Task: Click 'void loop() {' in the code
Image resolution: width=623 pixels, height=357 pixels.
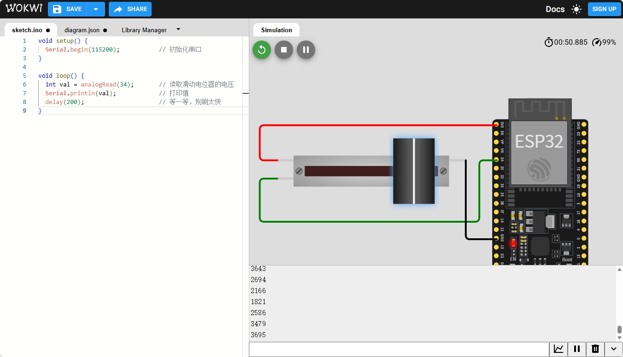Action: pyautogui.click(x=61, y=76)
